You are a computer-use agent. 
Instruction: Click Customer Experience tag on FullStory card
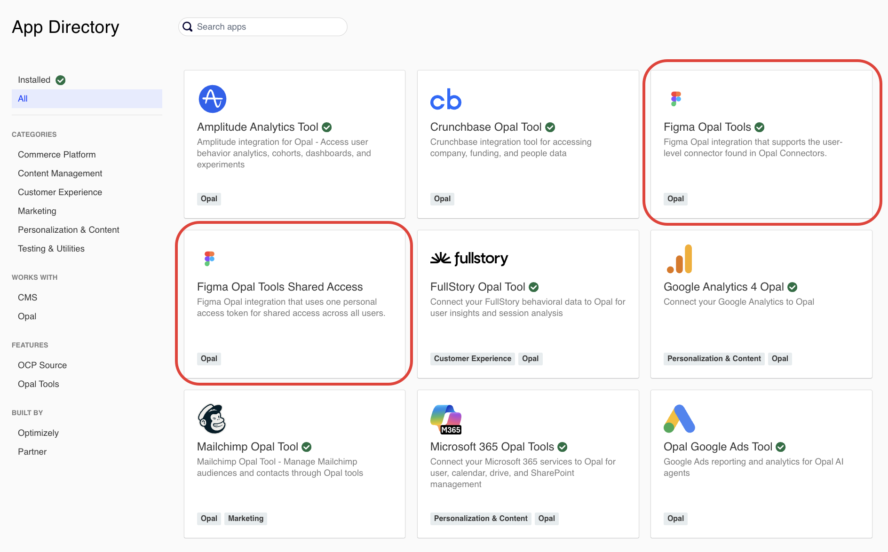point(473,359)
